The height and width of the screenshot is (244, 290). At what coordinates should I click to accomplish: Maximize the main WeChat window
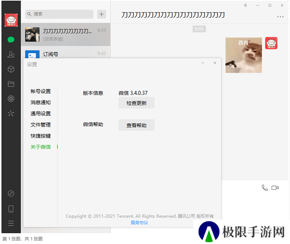coord(270,5)
